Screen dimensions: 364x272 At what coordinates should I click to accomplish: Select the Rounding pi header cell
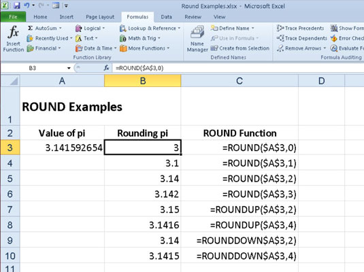tap(142, 133)
